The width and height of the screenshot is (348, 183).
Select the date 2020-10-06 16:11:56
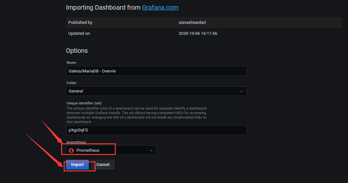pyautogui.click(x=198, y=34)
